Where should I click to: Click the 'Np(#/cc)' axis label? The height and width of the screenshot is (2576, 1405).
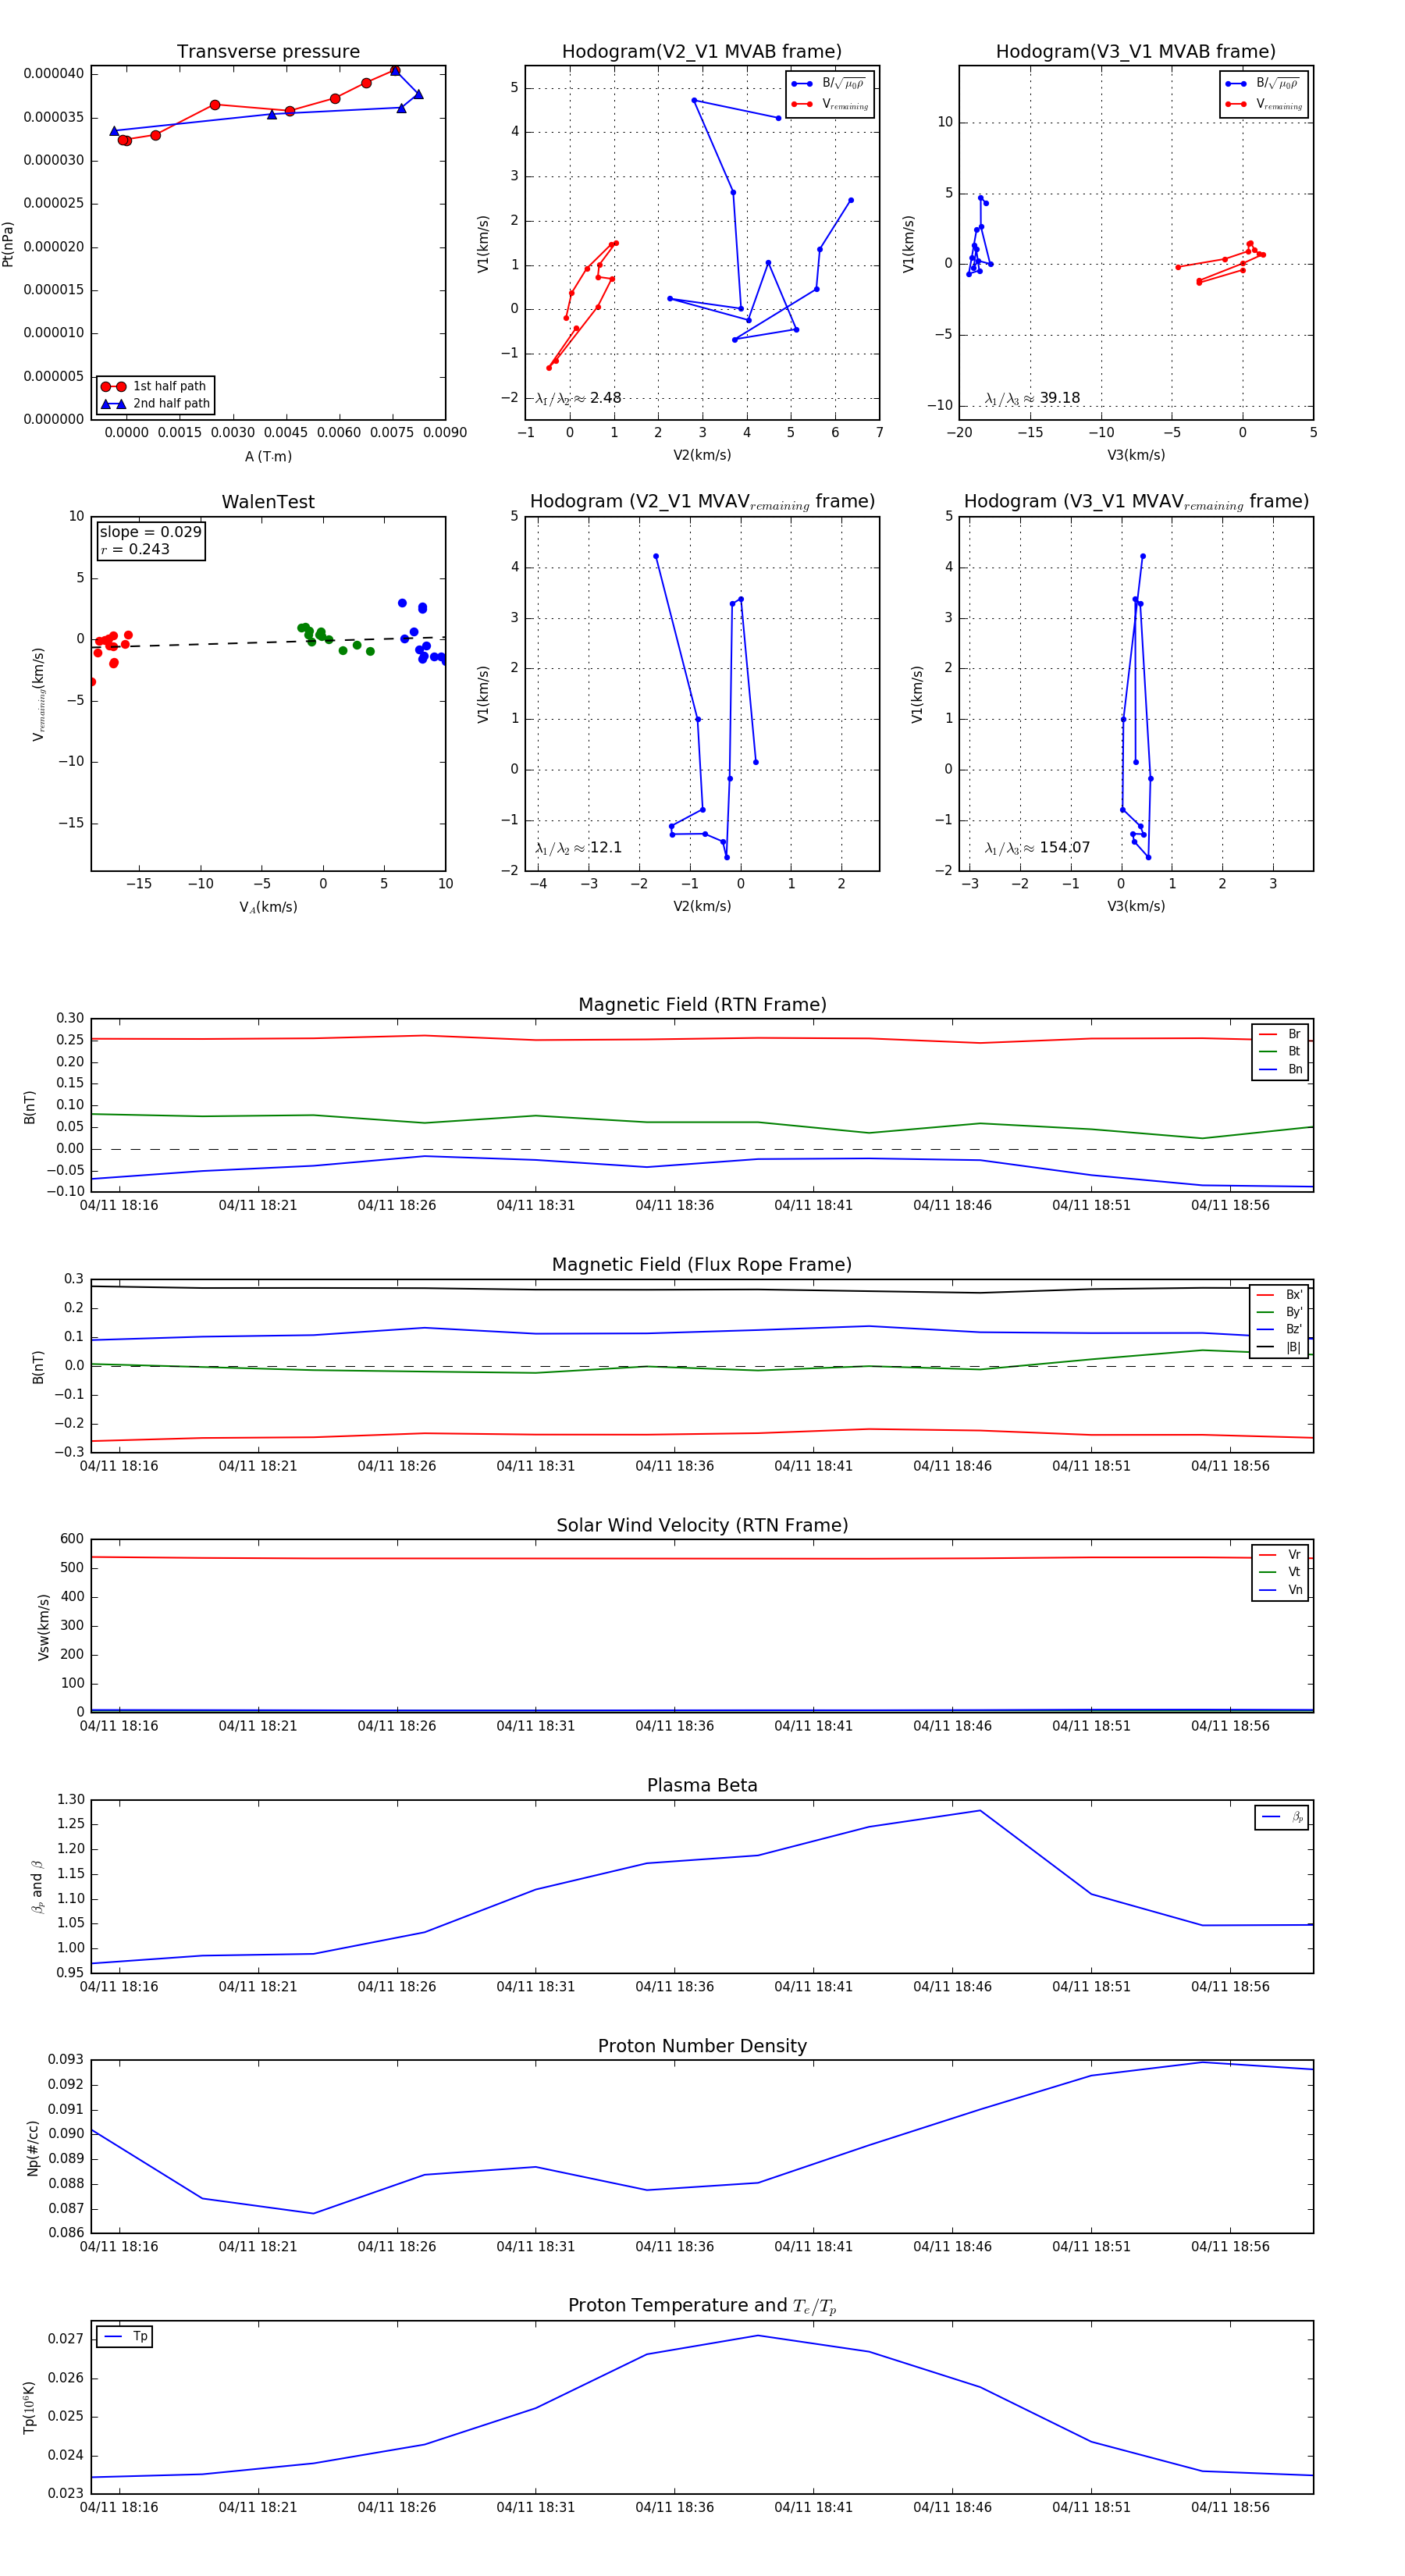click(x=33, y=2148)
